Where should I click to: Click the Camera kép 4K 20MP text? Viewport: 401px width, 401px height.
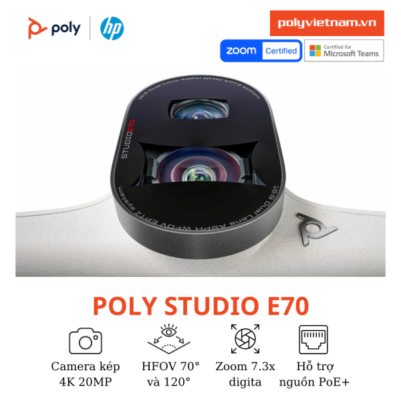[x=86, y=374]
